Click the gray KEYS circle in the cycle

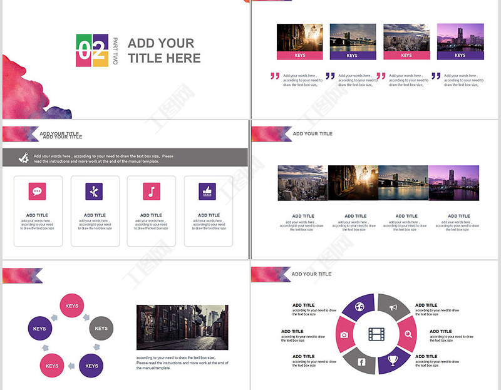101,328
